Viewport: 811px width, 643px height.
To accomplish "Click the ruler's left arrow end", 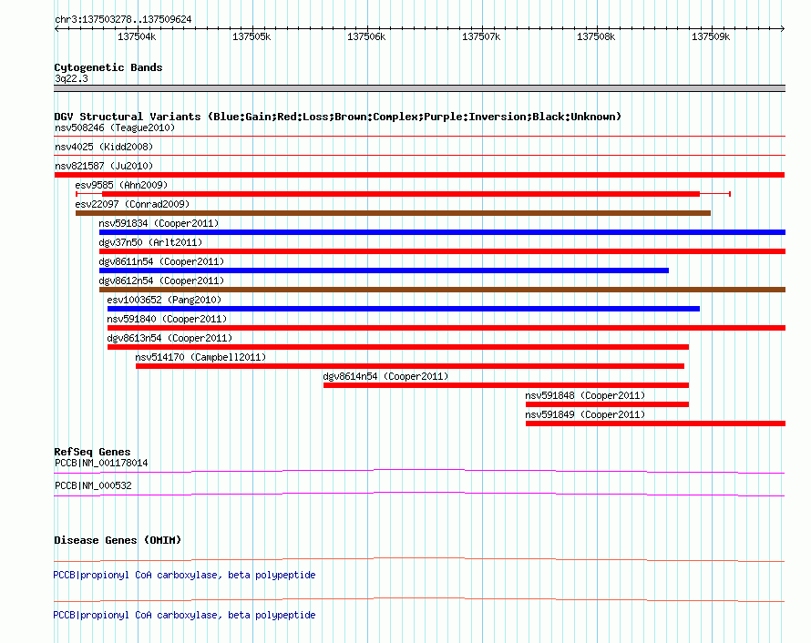I will pos(56,29).
